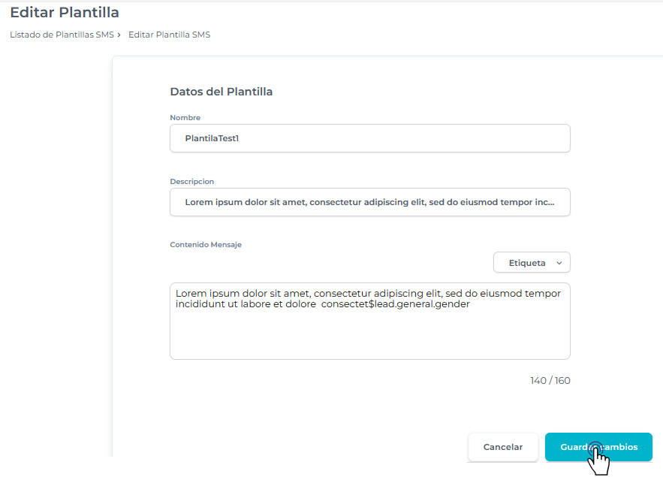Click the Nombre field label
The height and width of the screenshot is (477, 663).
point(185,118)
